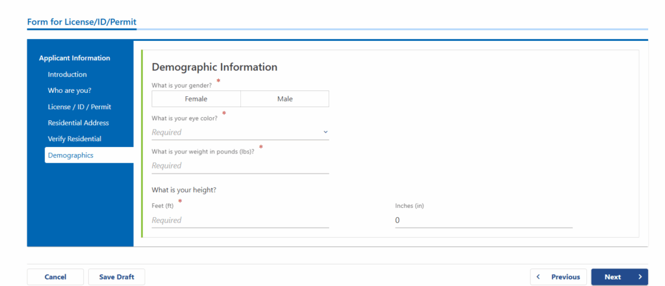
Task: Navigate to Residential Address step
Action: point(79,123)
